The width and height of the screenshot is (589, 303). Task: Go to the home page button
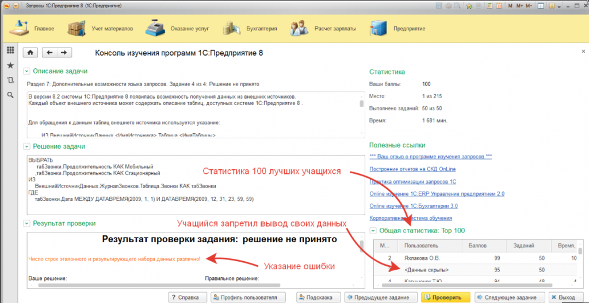(31, 53)
